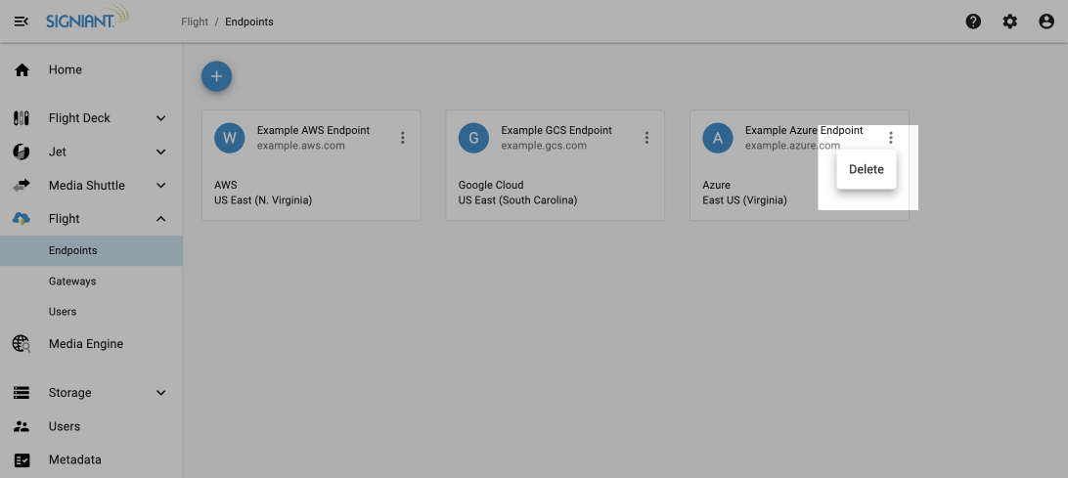The height and width of the screenshot is (478, 1068).
Task: Open Media Engine in the sidebar
Action: [86, 344]
